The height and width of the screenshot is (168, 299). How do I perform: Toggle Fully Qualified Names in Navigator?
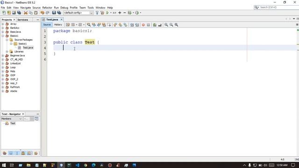(36, 153)
